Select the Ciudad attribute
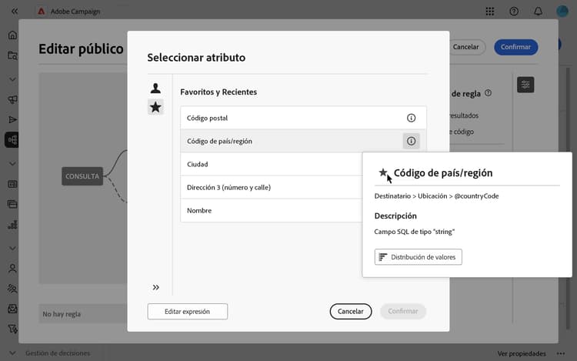577x361 pixels. coord(272,164)
